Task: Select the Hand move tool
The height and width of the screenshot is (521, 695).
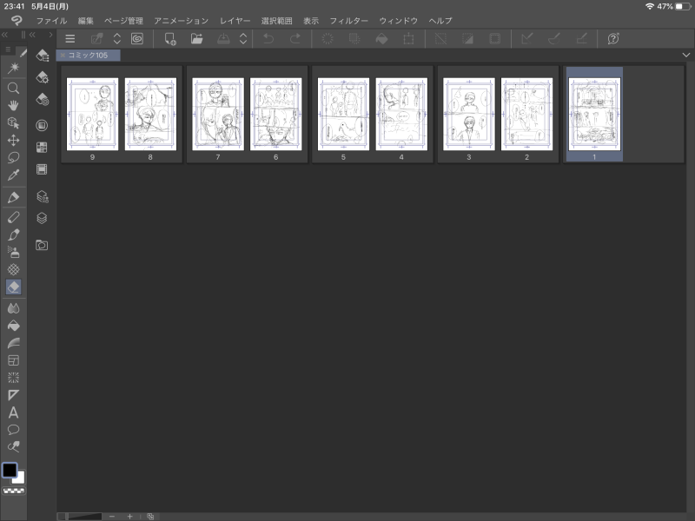Action: pos(13,105)
